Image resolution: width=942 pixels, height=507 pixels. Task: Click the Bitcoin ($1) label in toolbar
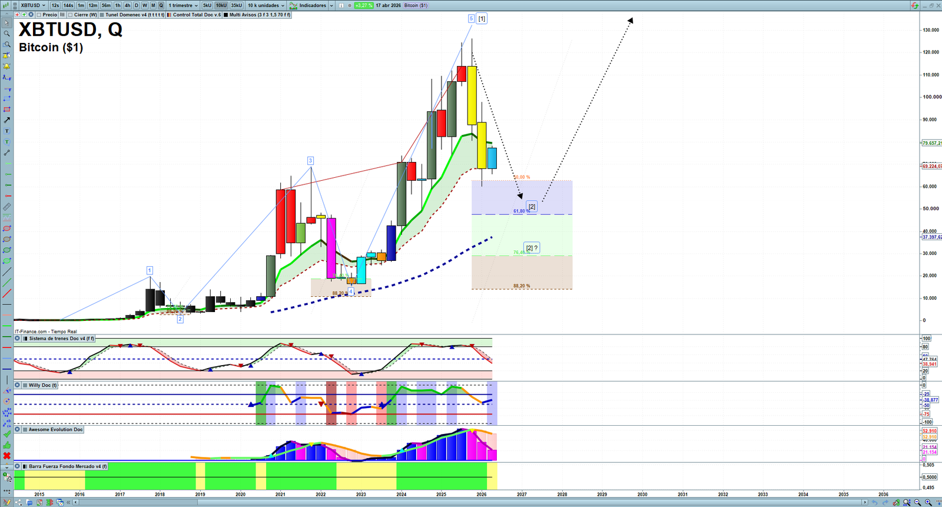(416, 5)
